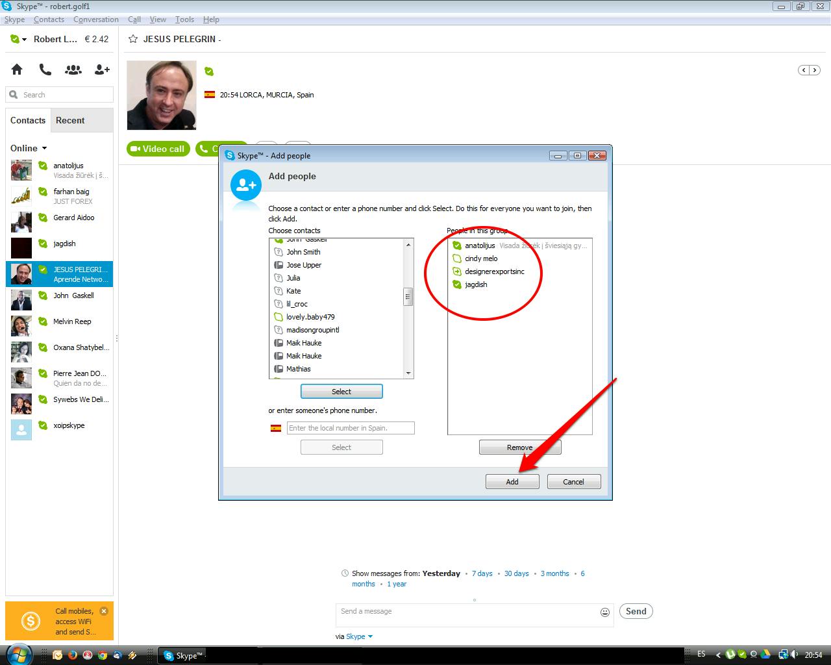831x665 pixels.
Task: Click the Select button under Choose contacts
Action: click(x=341, y=392)
